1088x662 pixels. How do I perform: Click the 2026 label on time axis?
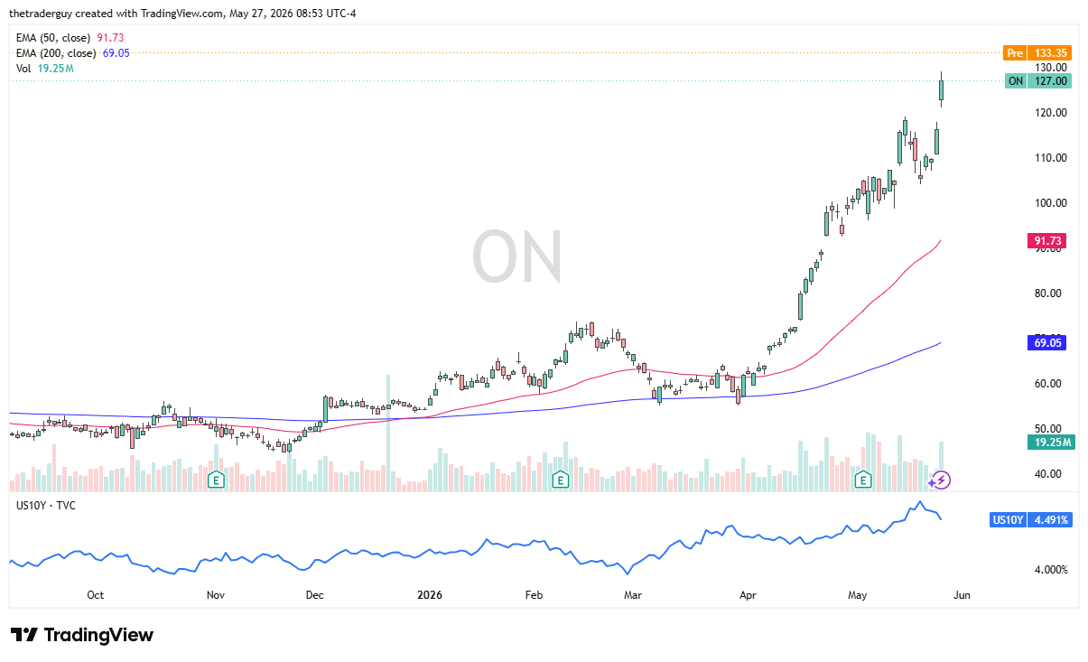429,595
